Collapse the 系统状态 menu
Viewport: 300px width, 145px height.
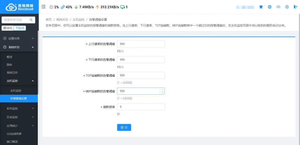click(19, 47)
